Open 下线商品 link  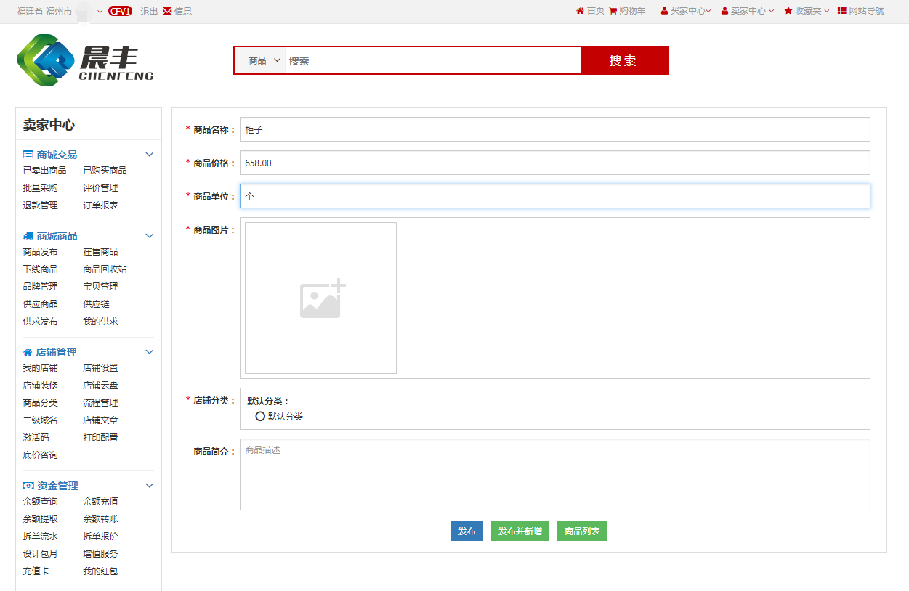[x=41, y=269]
